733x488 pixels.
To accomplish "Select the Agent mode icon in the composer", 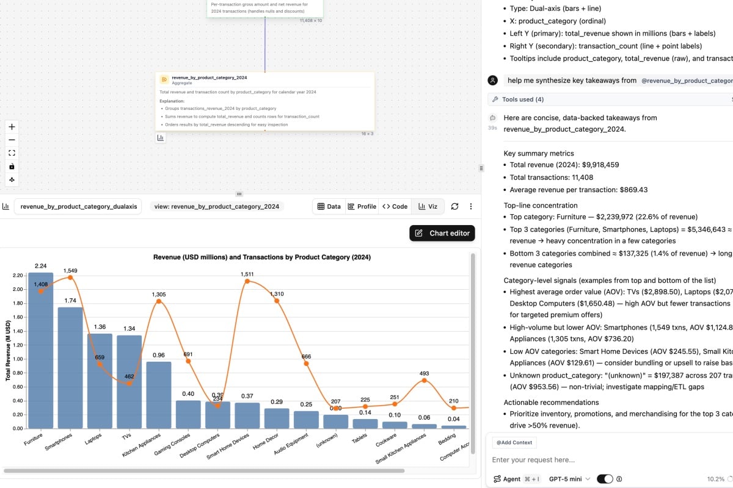I will coord(496,479).
